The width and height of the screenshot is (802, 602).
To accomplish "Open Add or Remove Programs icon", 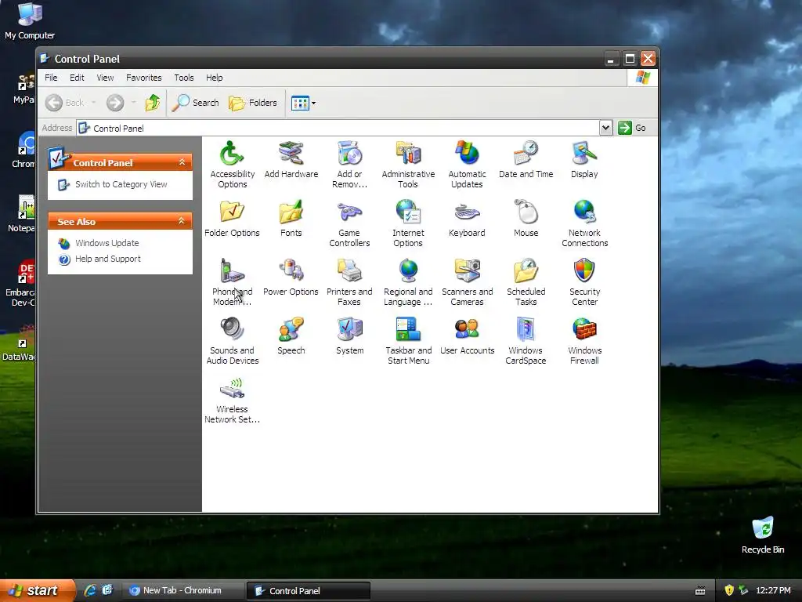I will point(350,165).
